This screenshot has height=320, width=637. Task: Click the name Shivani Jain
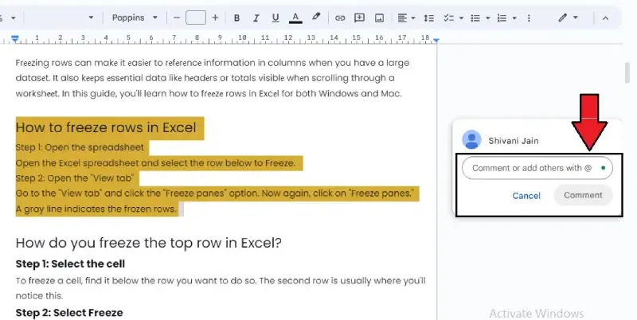click(514, 141)
